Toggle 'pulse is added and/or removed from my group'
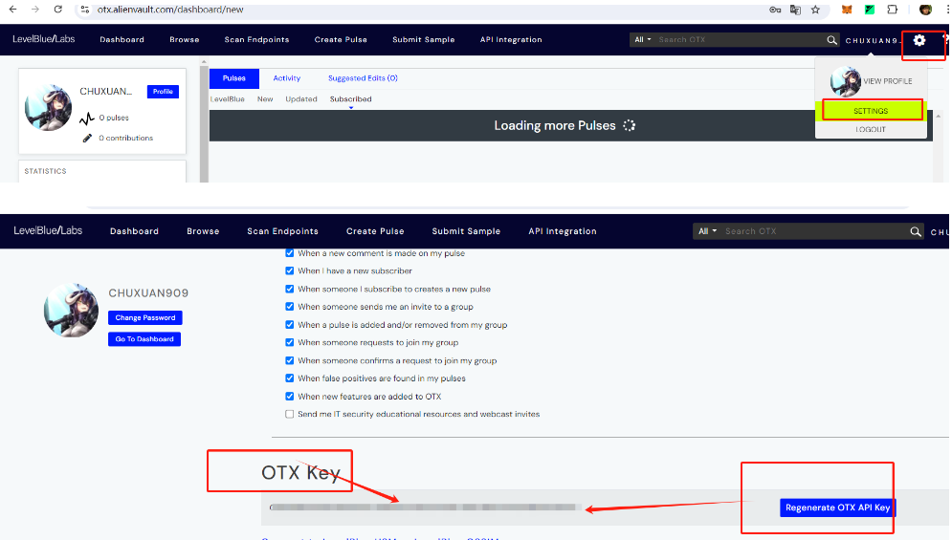Screen dimensions: 952x540 [x=290, y=325]
